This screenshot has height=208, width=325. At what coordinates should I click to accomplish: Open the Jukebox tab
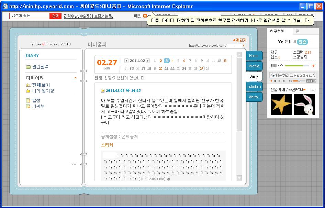[x=254, y=87]
